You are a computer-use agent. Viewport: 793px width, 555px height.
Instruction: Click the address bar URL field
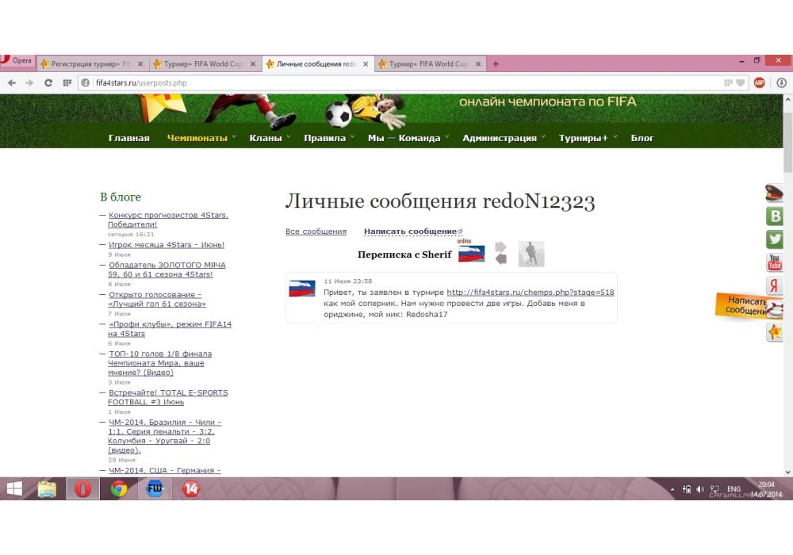tap(396, 82)
